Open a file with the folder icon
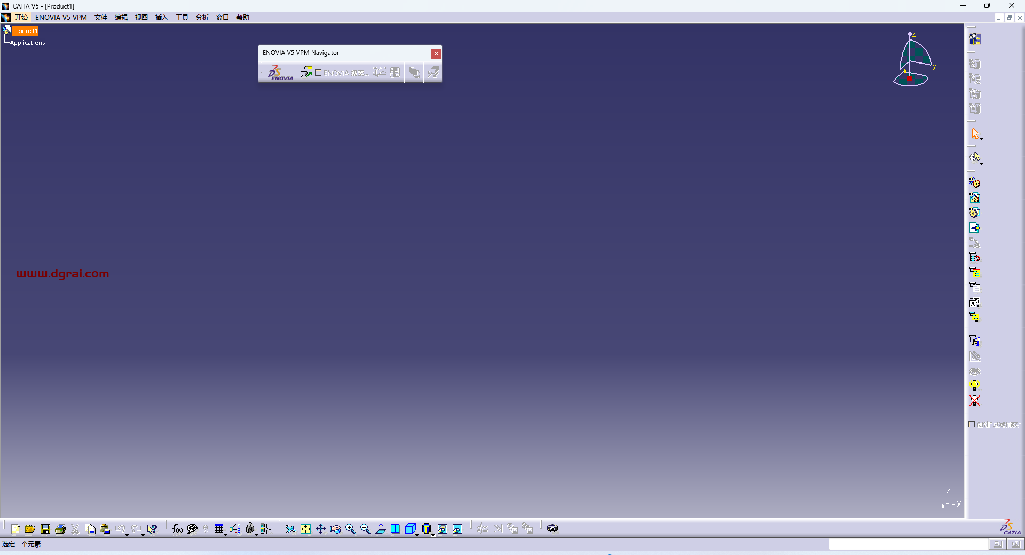The width and height of the screenshot is (1025, 555). coord(30,529)
